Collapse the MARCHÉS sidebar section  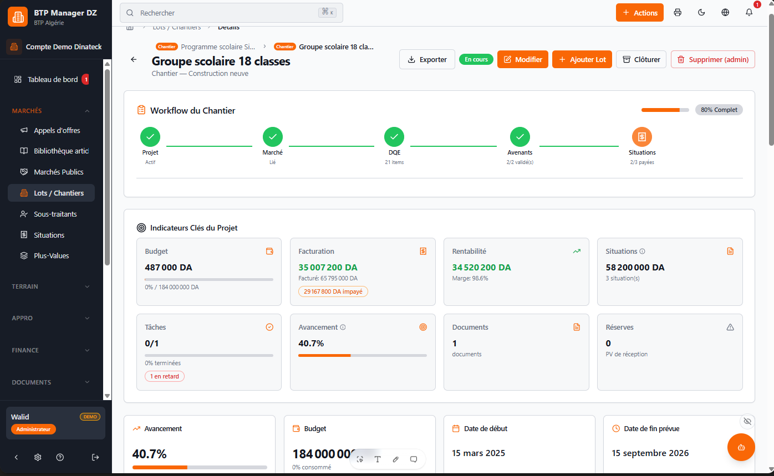tap(51, 111)
